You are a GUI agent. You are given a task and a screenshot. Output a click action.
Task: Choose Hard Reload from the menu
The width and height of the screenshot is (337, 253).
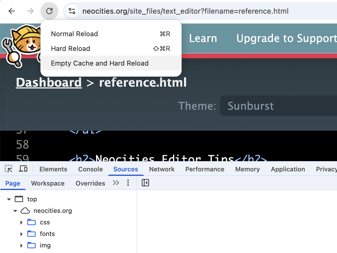[x=111, y=49]
